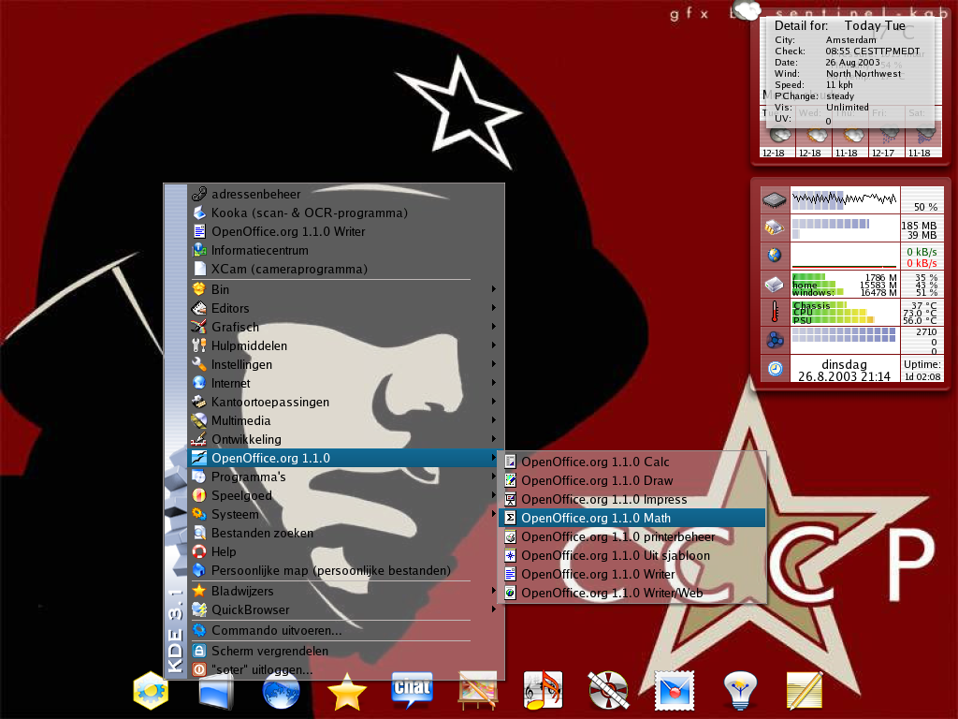
Task: Open Bestanden zoeken
Action: coord(346,533)
